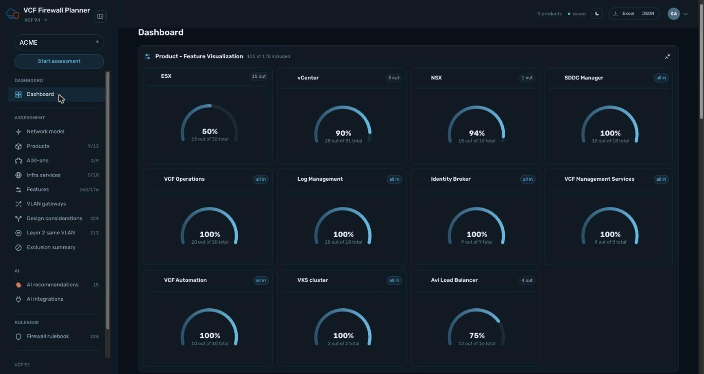Open Exclusion summary page

coord(57,247)
